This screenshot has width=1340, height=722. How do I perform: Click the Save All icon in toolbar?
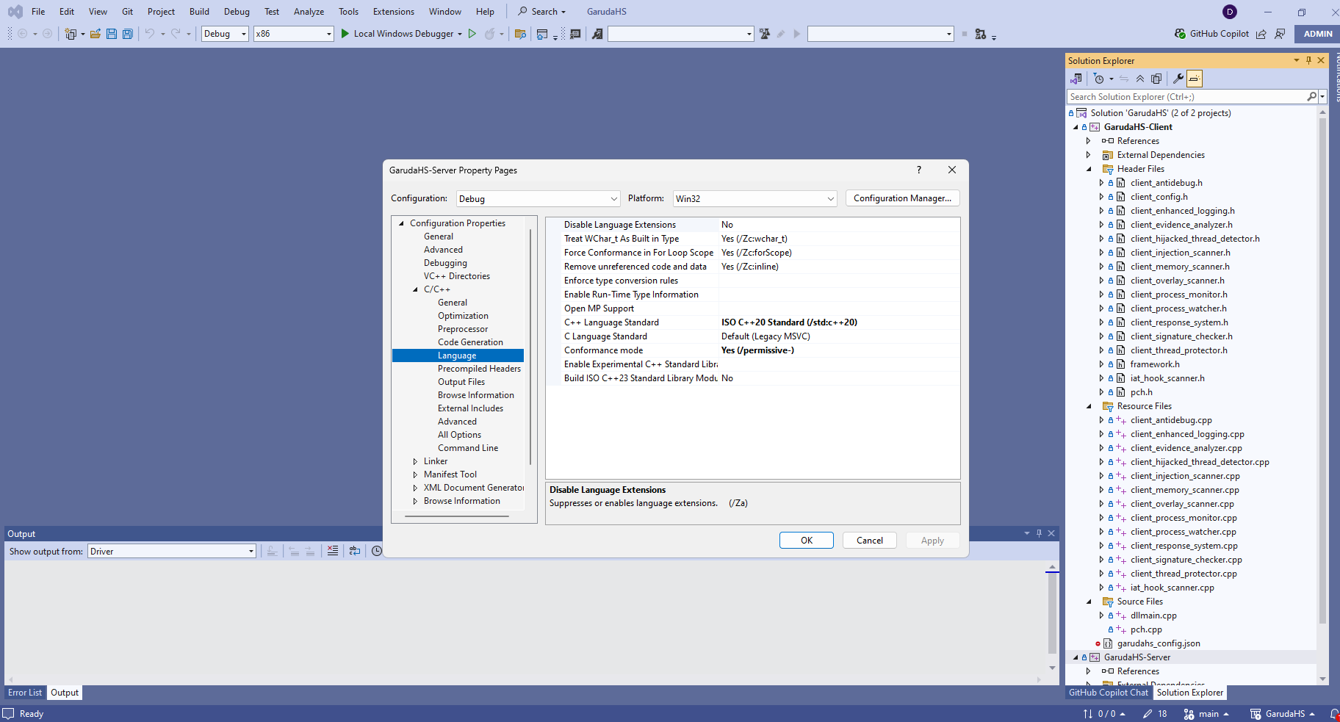tap(128, 34)
